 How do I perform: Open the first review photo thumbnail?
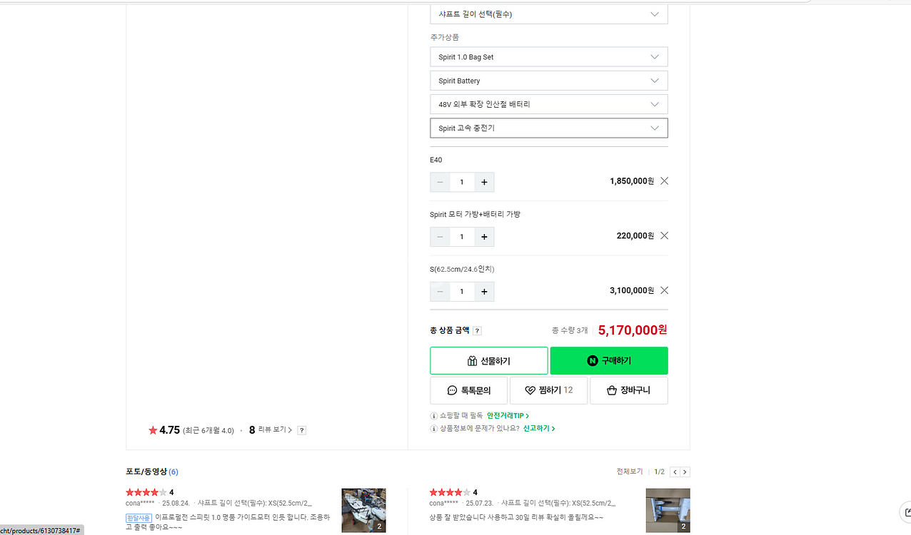(363, 510)
